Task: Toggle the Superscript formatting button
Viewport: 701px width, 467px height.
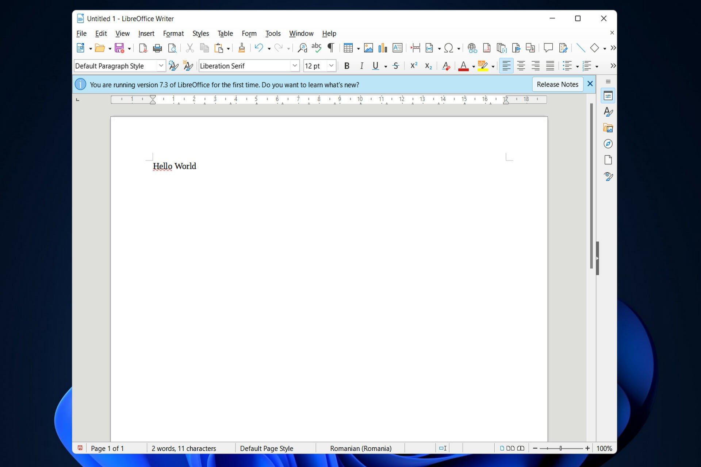Action: tap(413, 65)
